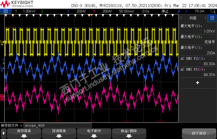
Task: Click the rising edge trigger icon
Action: tap(179, 11)
